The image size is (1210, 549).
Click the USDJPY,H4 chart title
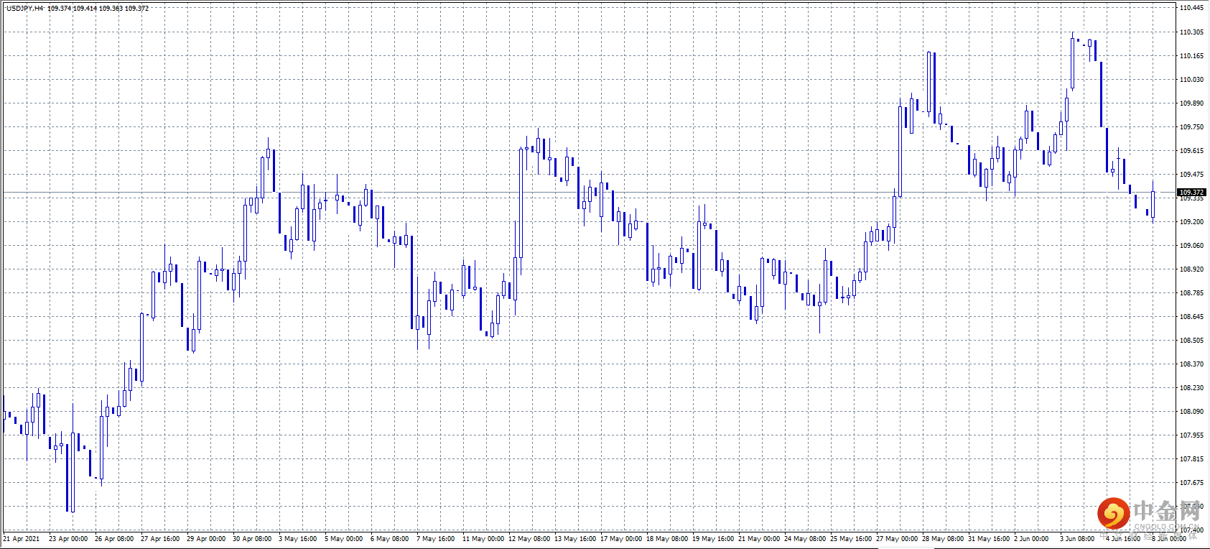(25, 9)
